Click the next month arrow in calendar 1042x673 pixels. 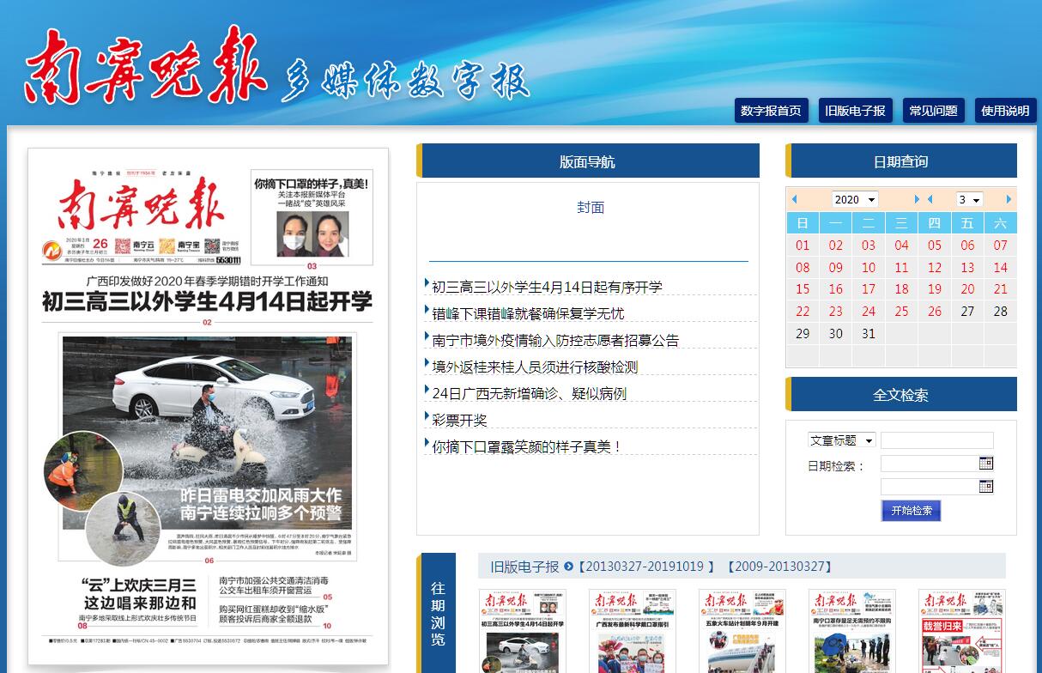pyautogui.click(x=1009, y=199)
